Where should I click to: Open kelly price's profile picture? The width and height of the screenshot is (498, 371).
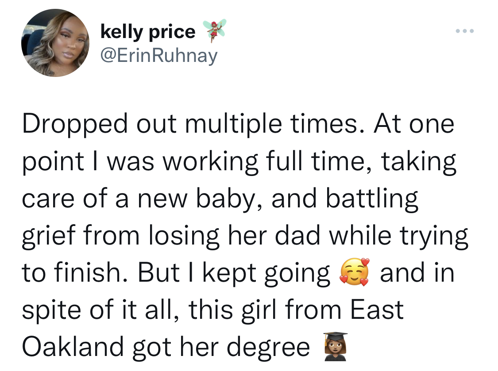click(55, 43)
